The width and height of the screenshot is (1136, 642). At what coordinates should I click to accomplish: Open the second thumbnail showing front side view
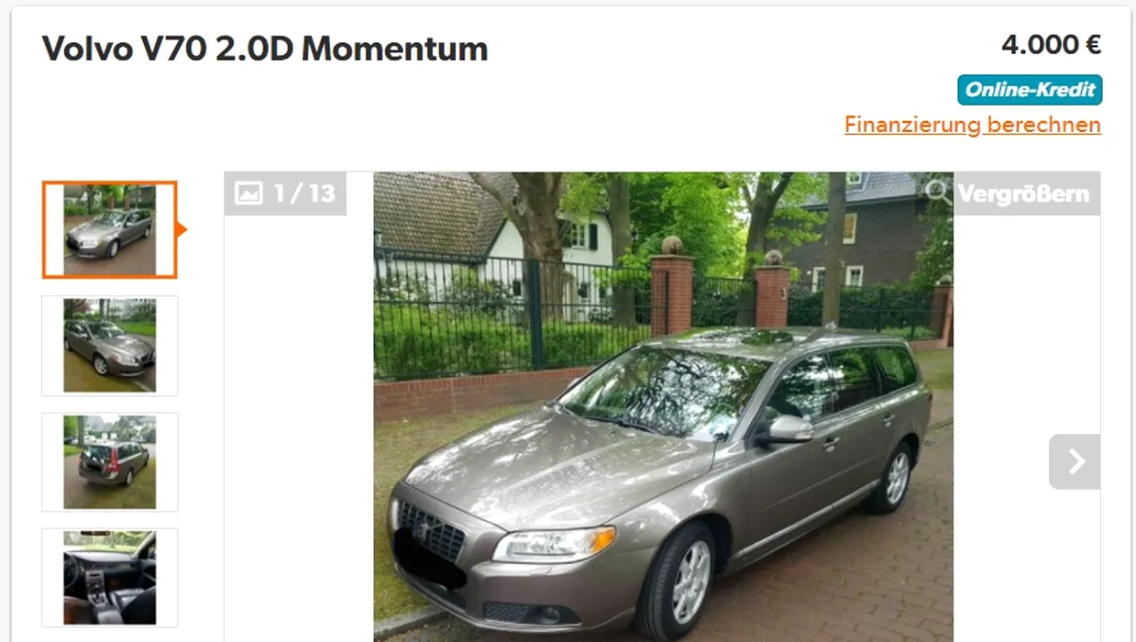[109, 346]
